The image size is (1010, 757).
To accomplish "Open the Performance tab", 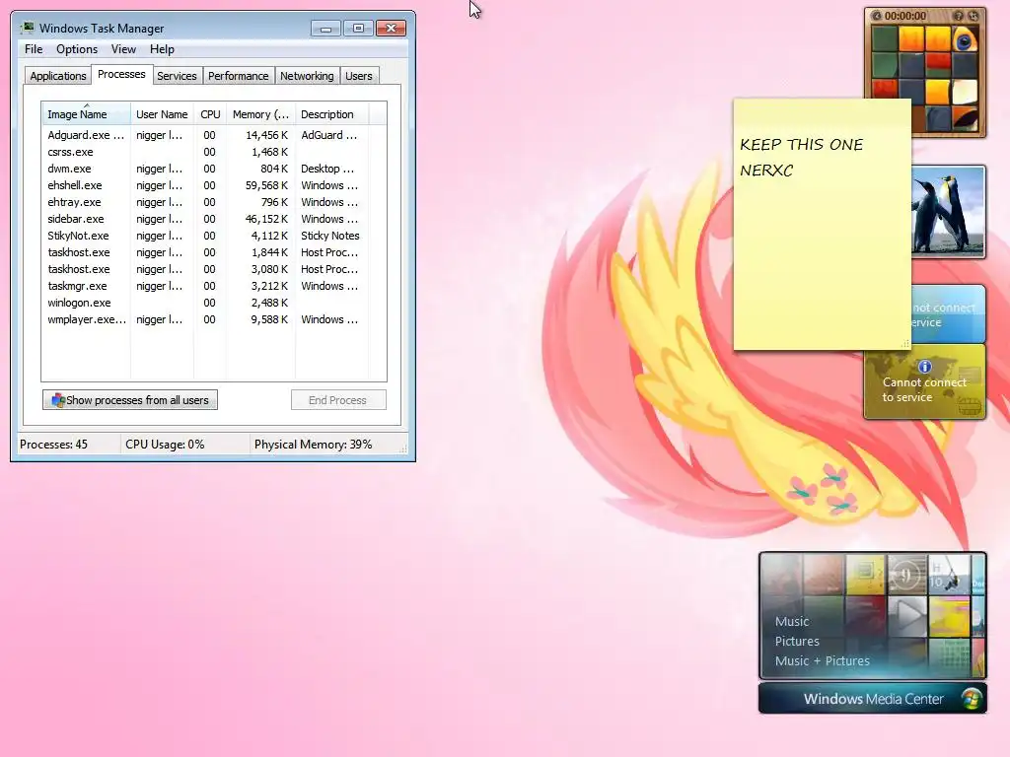I will 239,76.
